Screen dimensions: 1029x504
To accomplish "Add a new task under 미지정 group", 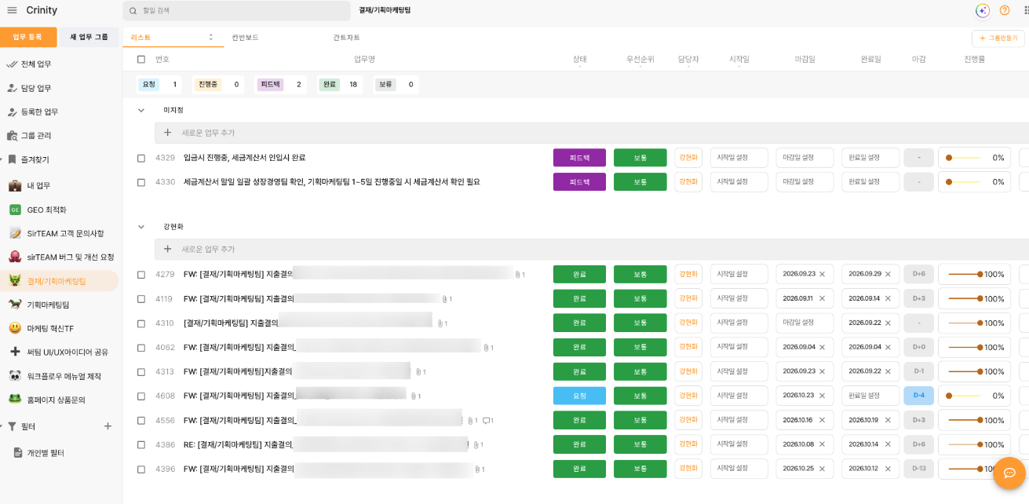I will (593, 133).
